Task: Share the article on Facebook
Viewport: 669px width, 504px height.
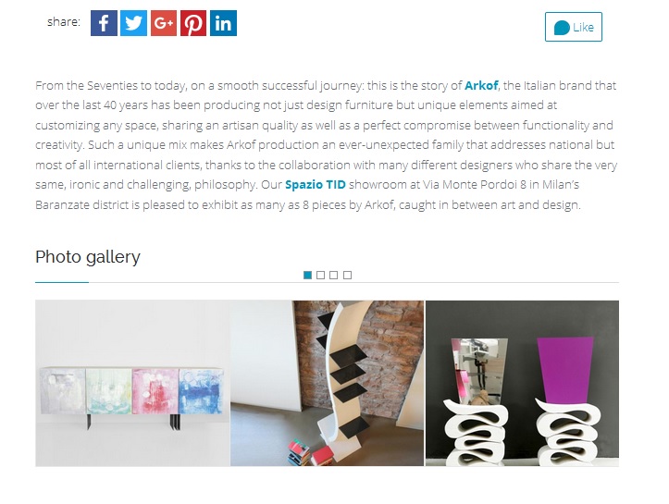Action: (104, 23)
